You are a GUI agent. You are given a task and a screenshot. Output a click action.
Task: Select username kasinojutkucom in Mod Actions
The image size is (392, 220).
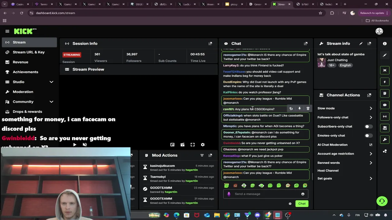click(x=162, y=166)
